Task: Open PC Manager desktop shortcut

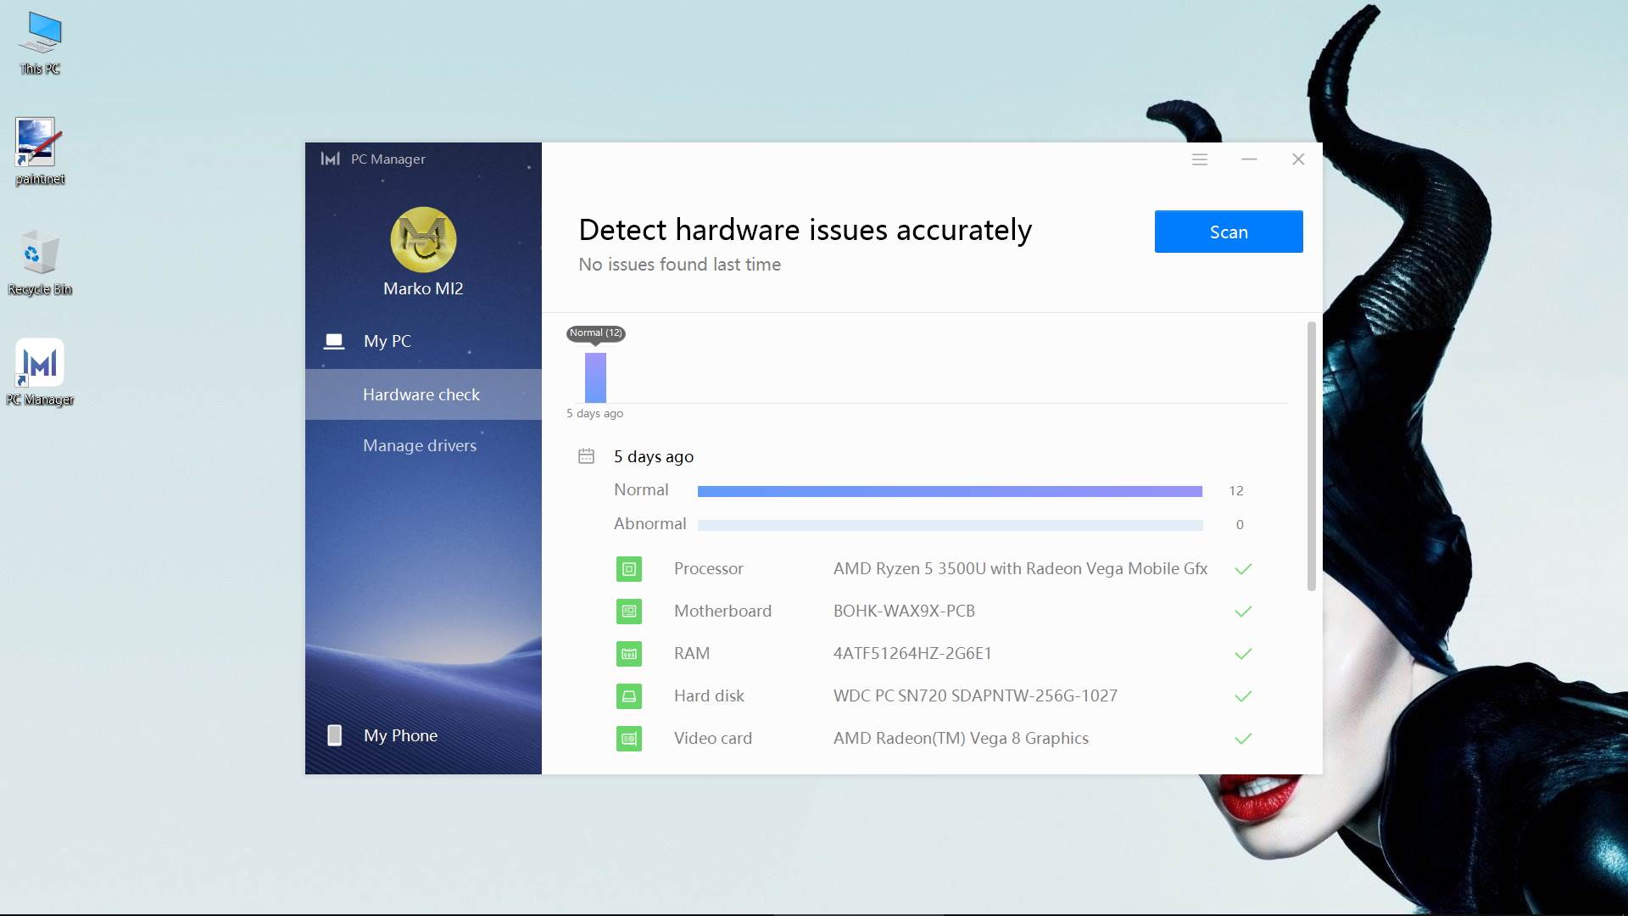Action: pyautogui.click(x=40, y=366)
